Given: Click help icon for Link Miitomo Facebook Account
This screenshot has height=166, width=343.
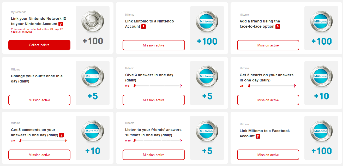Looking at the screenshot, I should click(258, 136).
